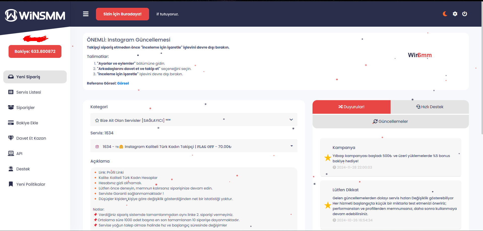Viewport: 483px width, 231px height.
Task: Click the page vertical scrollbar
Action: tap(482, 68)
